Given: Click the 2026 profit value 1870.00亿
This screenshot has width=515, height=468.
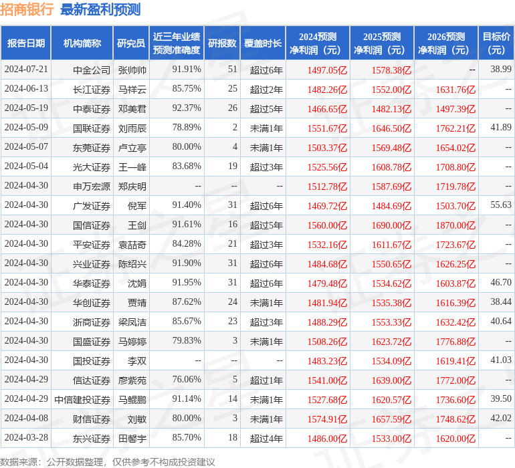Looking at the screenshot, I should (455, 225).
